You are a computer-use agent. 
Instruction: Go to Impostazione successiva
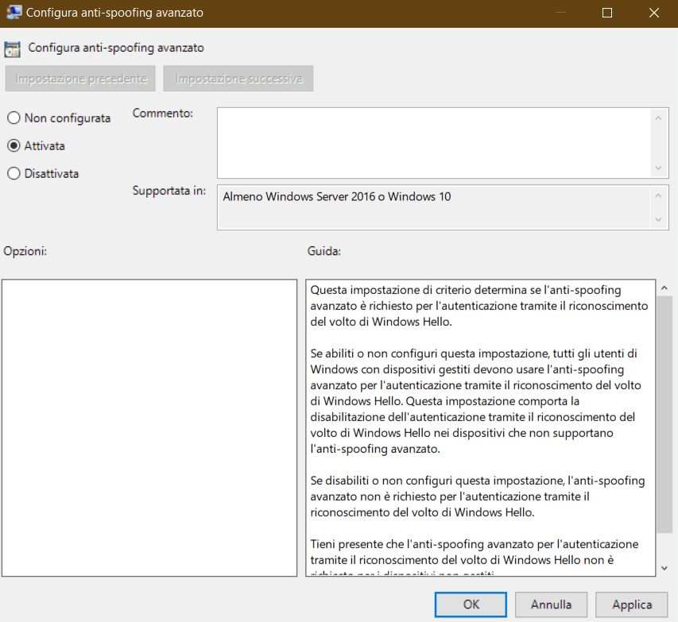pos(238,79)
